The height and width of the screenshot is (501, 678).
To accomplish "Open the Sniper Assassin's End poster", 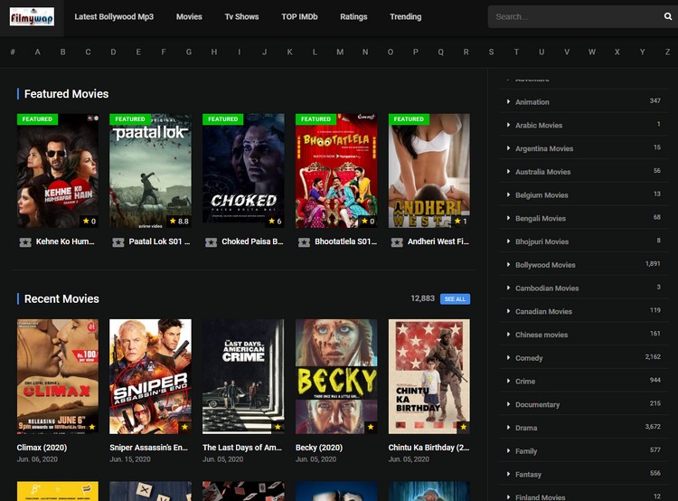I will (x=150, y=376).
